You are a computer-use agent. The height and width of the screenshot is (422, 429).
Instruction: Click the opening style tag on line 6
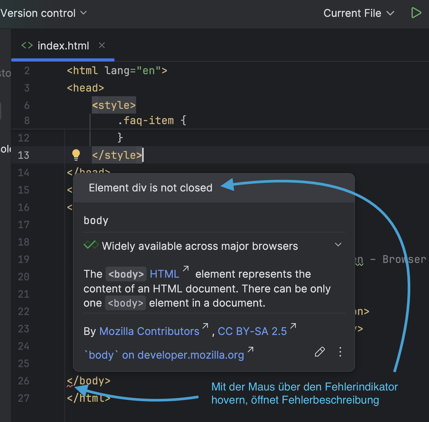(114, 105)
